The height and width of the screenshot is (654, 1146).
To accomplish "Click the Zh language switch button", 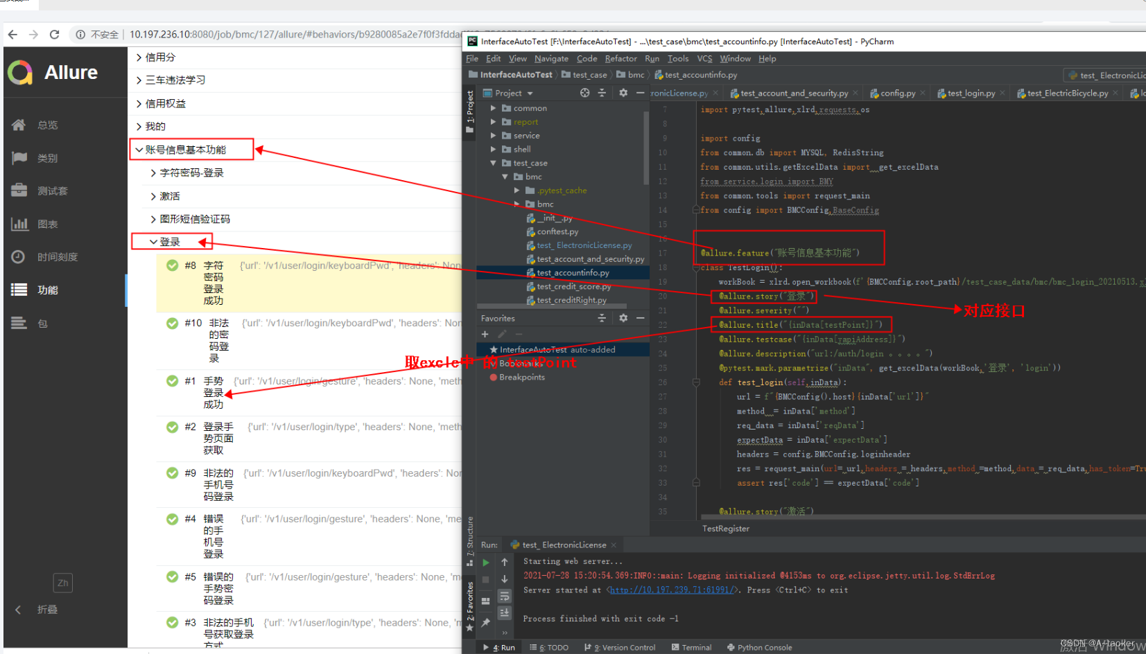I will pos(62,583).
